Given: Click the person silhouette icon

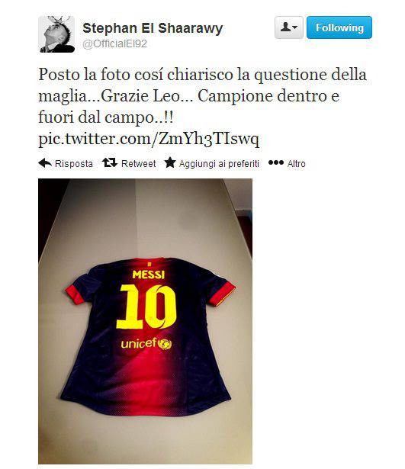Looking at the screenshot, I should (x=285, y=27).
